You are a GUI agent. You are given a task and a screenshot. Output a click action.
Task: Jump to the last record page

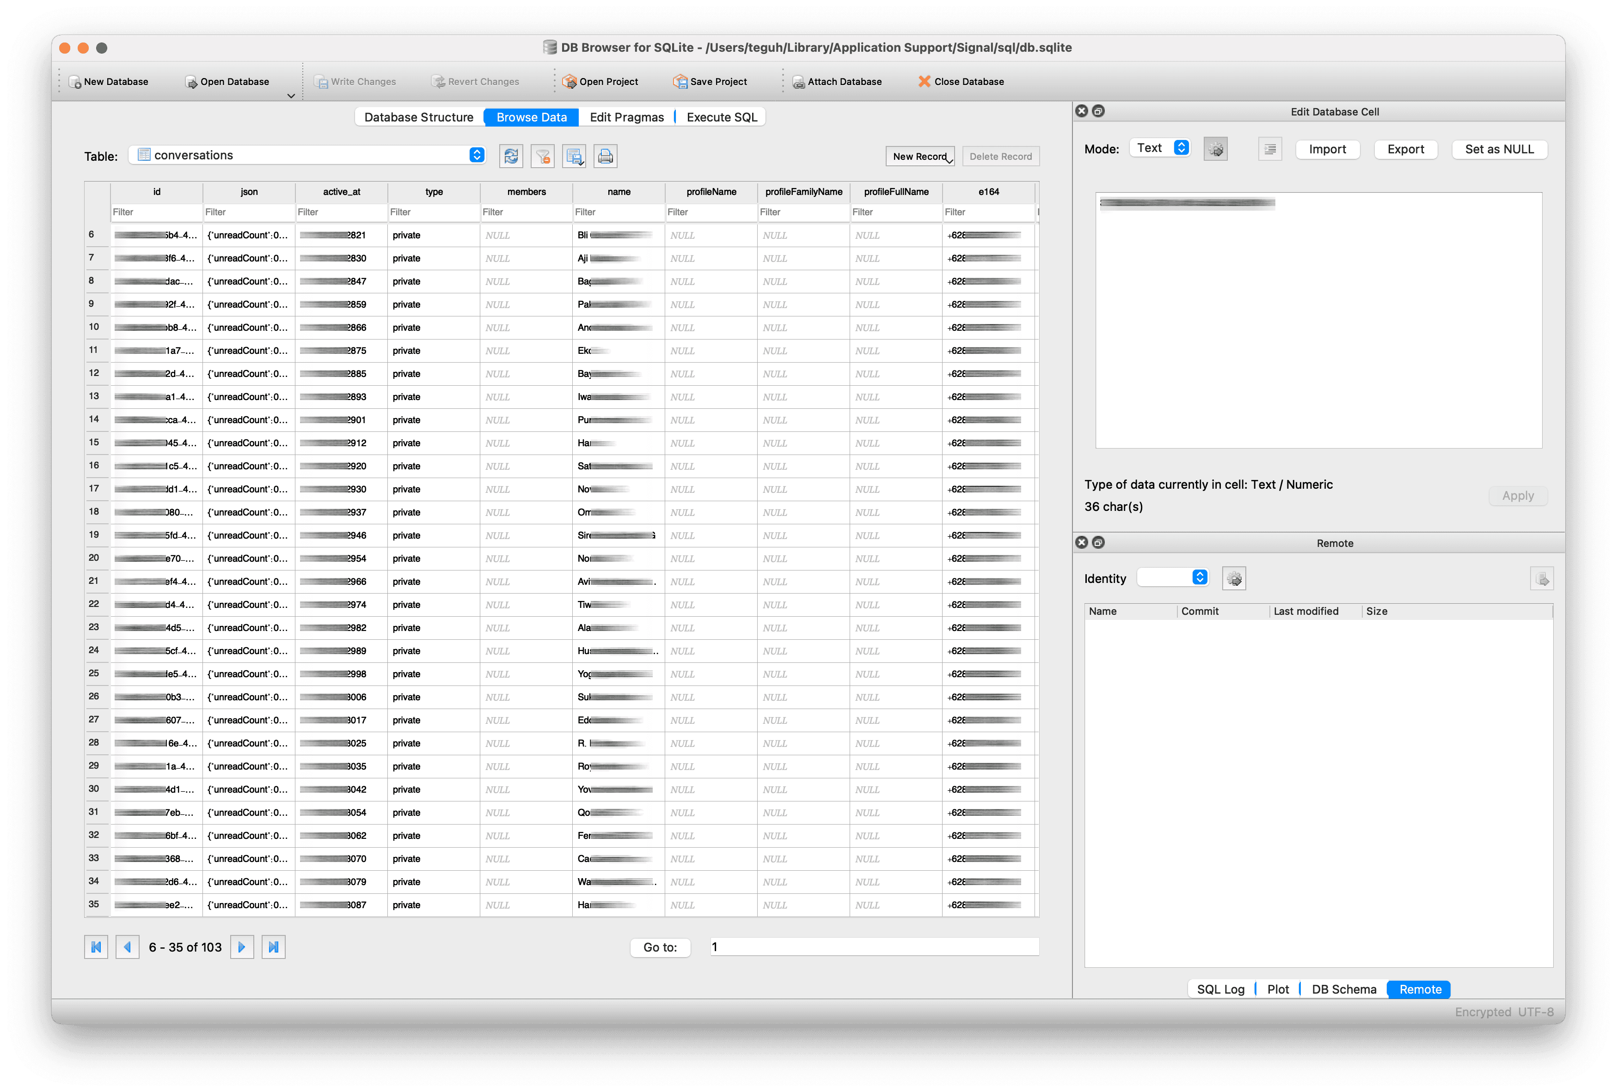click(x=274, y=947)
